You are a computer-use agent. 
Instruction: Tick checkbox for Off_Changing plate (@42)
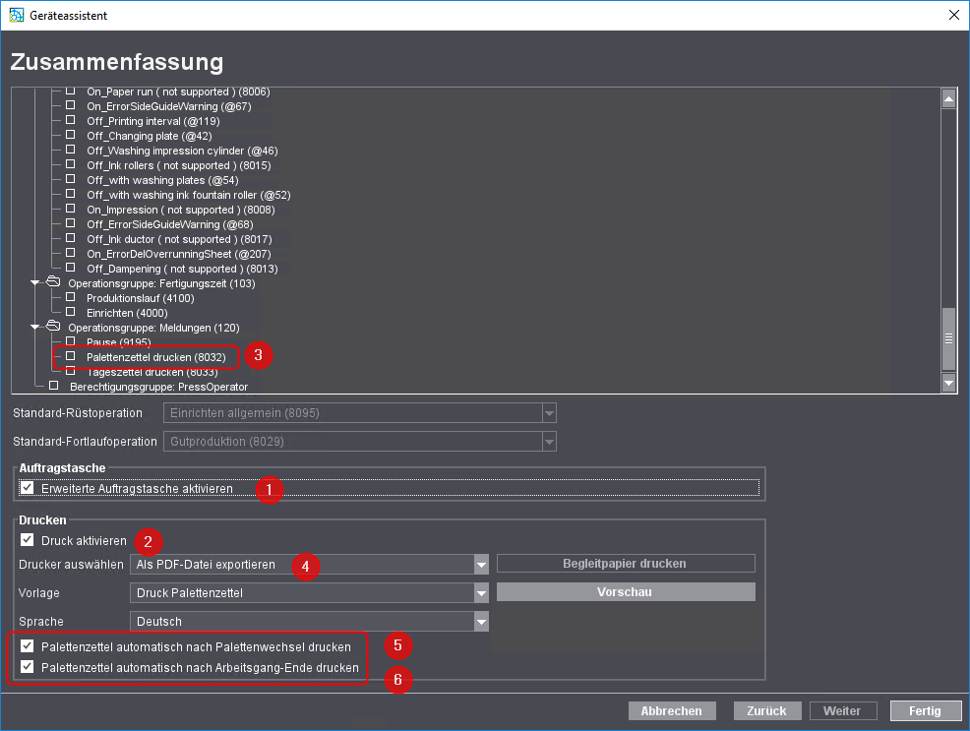pos(71,135)
